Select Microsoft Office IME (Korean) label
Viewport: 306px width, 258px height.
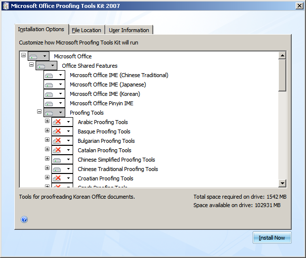click(x=105, y=94)
